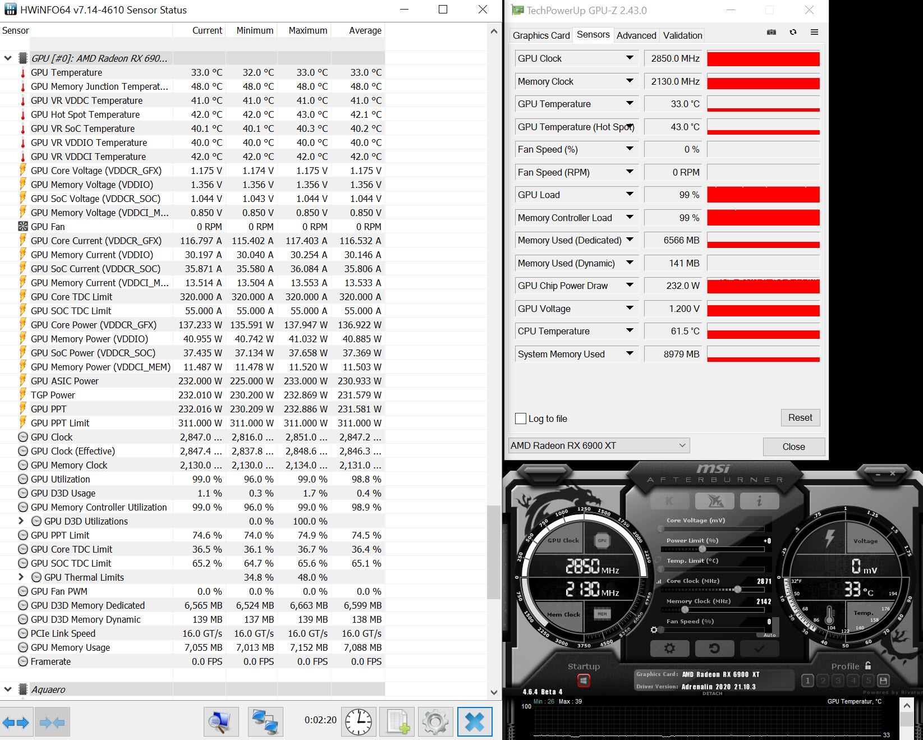
Task: Switch to GPU-Z Sensors tab
Action: [x=593, y=34]
